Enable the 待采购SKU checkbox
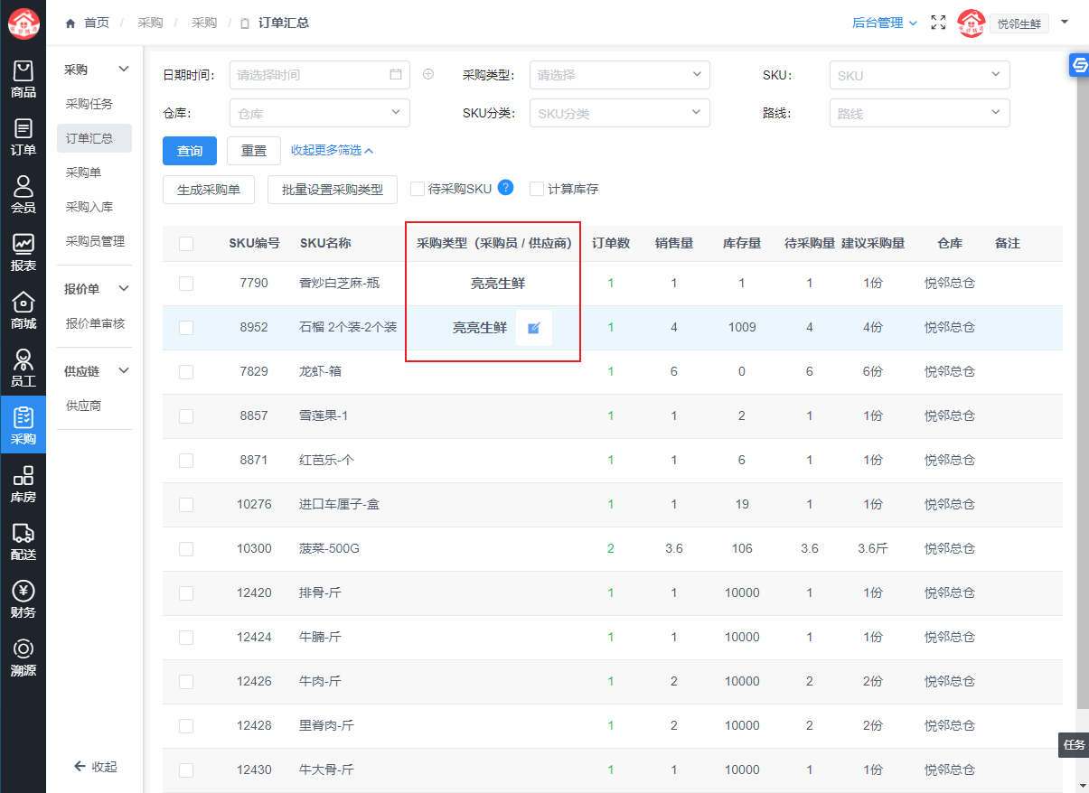Image resolution: width=1089 pixels, height=793 pixels. [418, 189]
